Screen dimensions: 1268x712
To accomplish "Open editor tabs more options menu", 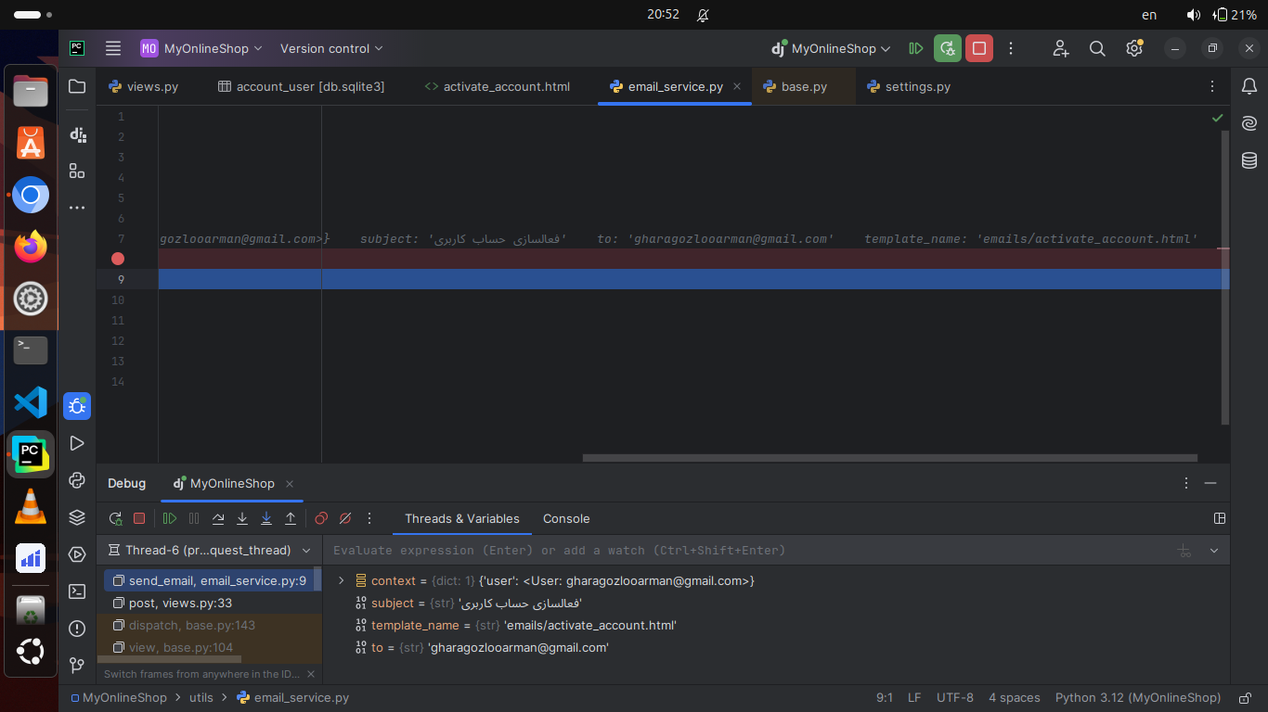I will (x=1212, y=86).
